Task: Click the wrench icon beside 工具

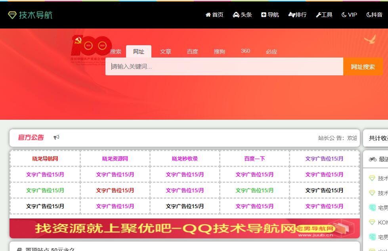Action: pyautogui.click(x=318, y=15)
